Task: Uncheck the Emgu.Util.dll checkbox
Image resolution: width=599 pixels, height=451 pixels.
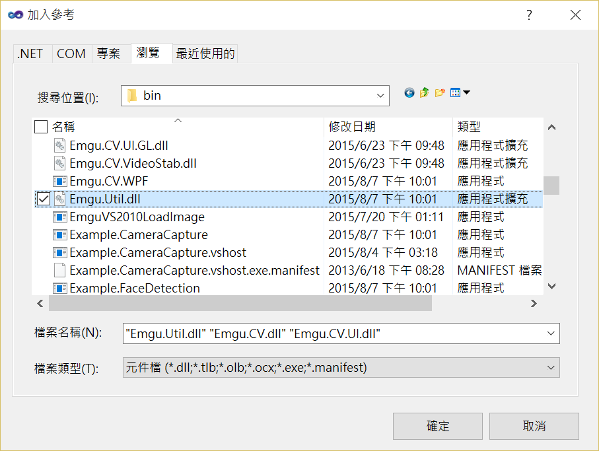Action: point(44,199)
